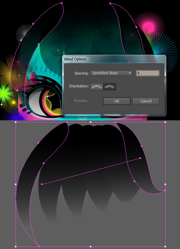
Task: Select the Align to Page orientation icon
Action: pos(97,87)
